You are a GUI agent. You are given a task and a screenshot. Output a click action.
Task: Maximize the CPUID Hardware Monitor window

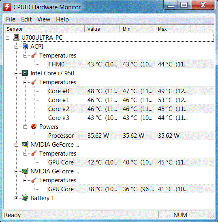pyautogui.click(x=184, y=5)
